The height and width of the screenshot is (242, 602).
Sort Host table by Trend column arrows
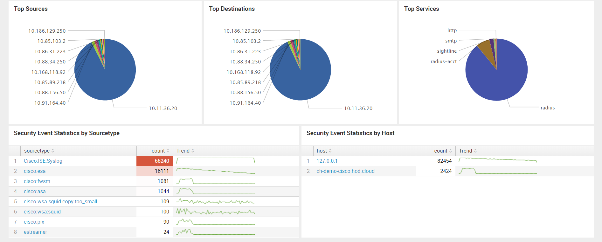click(475, 151)
